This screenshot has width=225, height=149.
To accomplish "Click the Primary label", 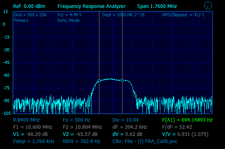I will tap(21, 20).
